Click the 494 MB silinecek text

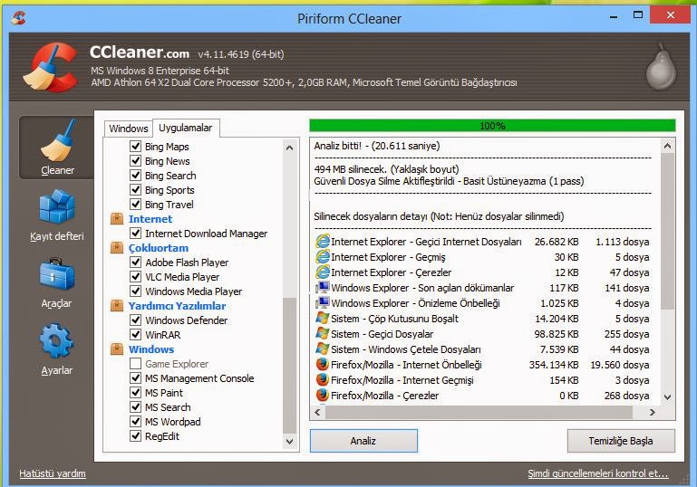386,169
